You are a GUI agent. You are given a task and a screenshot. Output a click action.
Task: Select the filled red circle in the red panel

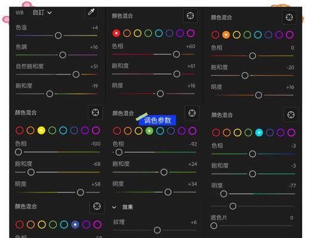tap(116, 33)
